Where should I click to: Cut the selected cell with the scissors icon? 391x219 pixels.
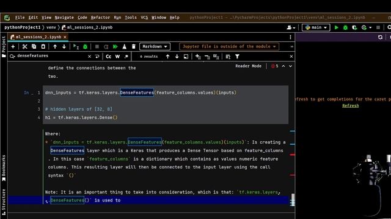24,47
